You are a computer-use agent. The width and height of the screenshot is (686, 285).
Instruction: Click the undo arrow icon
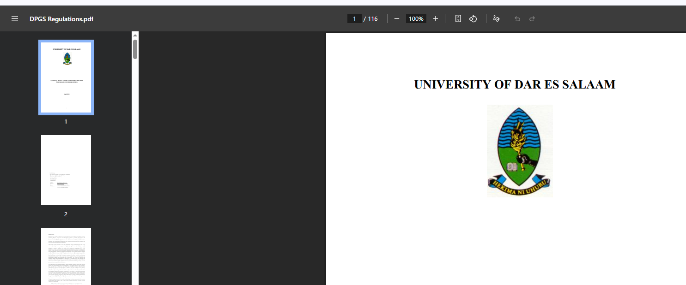point(517,18)
